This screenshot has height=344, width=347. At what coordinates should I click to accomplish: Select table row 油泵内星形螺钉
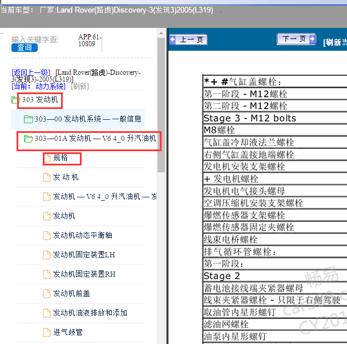tap(275, 337)
